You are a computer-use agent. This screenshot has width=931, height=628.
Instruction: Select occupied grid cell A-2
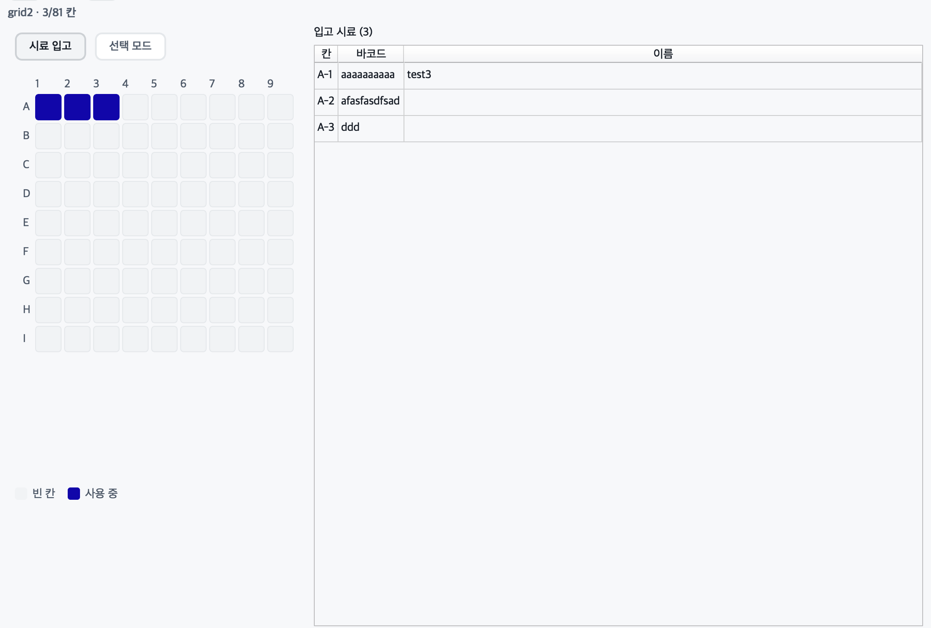tap(77, 107)
